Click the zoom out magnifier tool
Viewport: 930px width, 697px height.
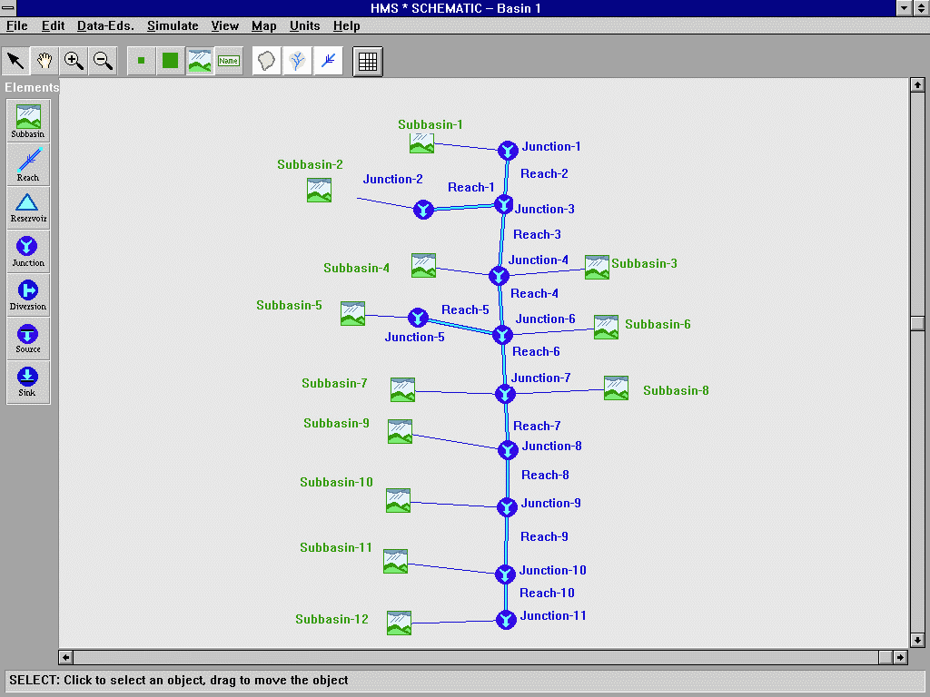[103, 61]
